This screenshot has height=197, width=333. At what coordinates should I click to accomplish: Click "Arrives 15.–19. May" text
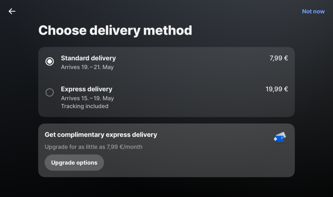87,98
